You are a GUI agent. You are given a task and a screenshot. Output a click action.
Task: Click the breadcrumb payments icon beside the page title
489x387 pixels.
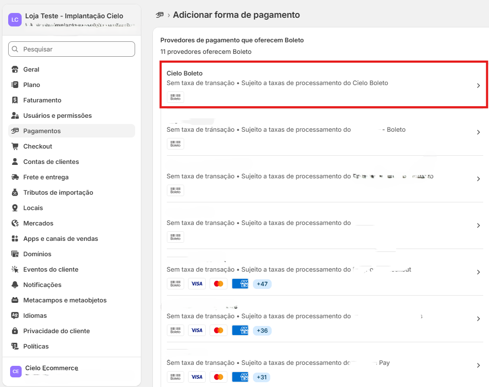[160, 15]
